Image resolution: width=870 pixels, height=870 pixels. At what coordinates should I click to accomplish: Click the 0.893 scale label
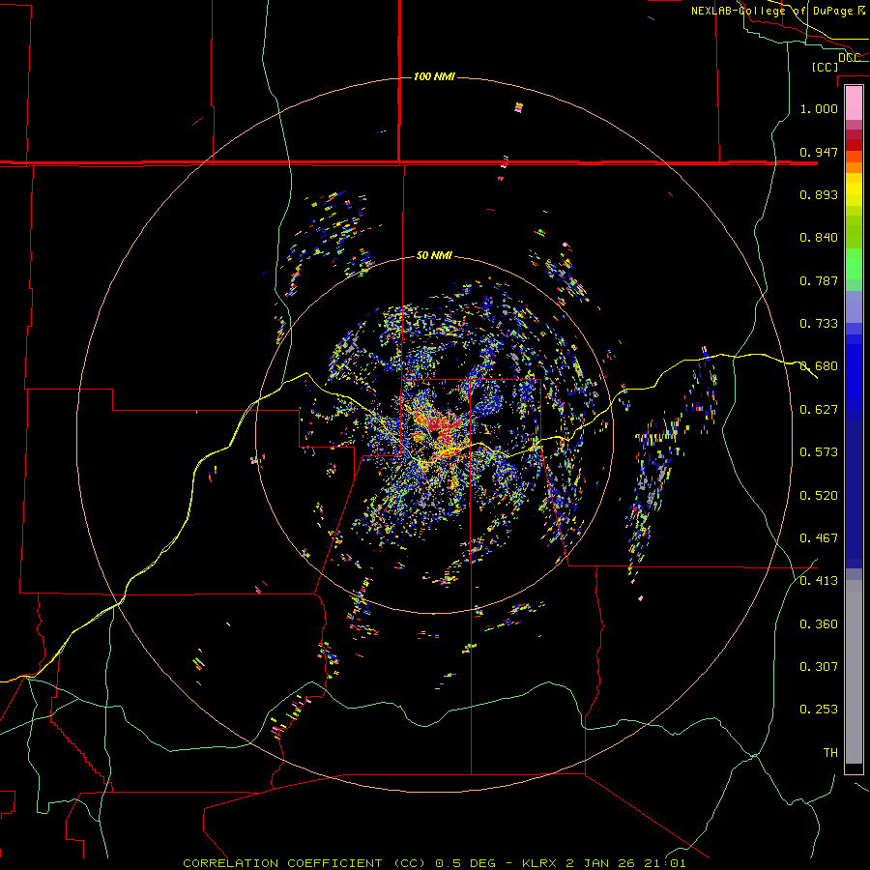coord(819,194)
